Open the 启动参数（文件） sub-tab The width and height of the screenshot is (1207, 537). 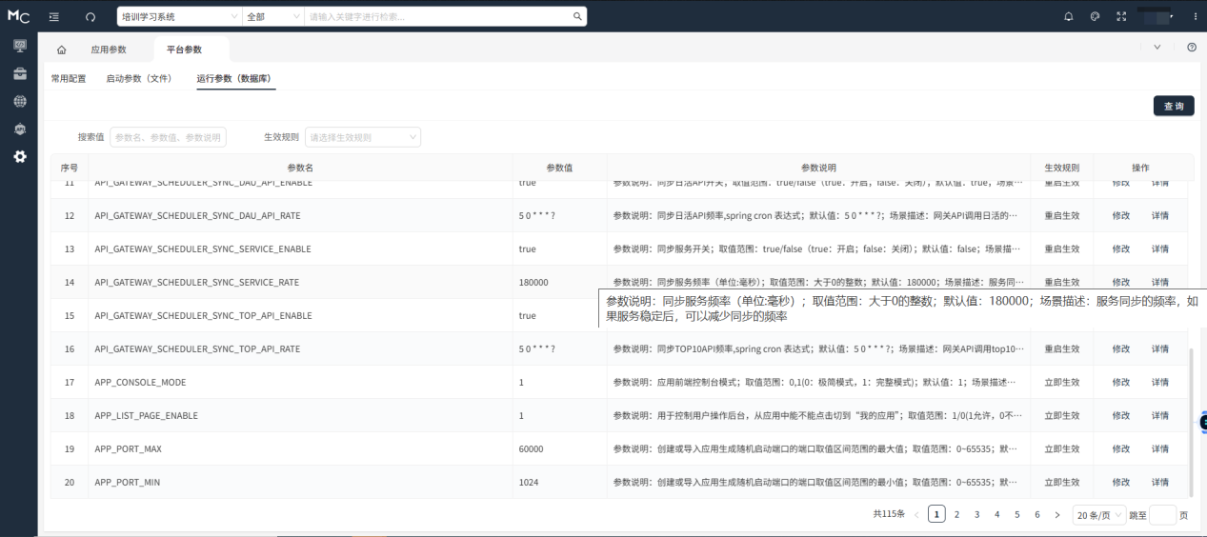point(141,78)
